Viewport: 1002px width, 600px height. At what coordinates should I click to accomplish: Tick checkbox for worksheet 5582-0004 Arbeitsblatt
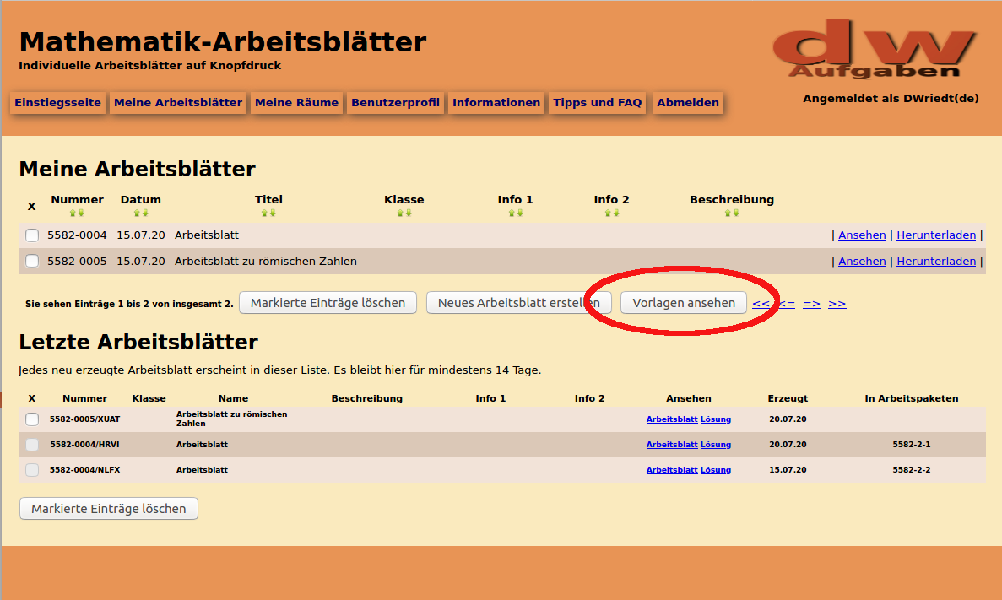tap(32, 235)
